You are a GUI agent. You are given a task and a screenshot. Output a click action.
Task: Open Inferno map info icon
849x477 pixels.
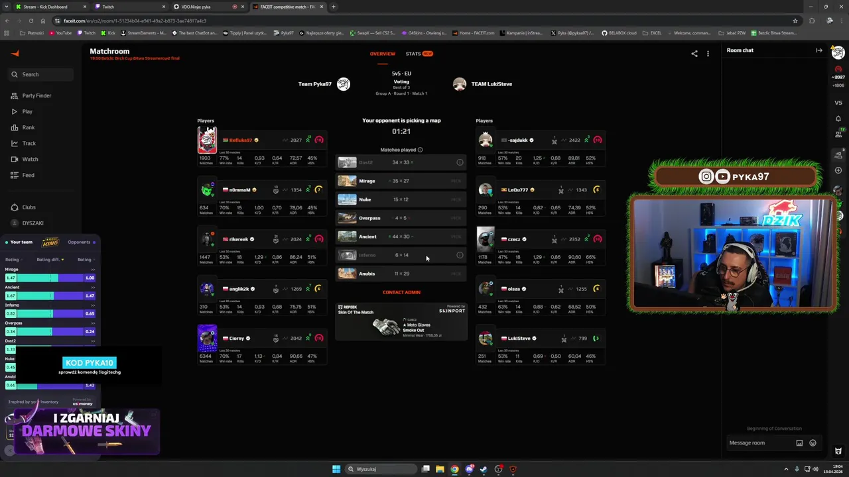click(460, 255)
